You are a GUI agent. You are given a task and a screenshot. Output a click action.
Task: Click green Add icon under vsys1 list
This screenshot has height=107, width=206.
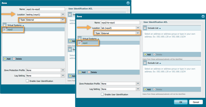[80, 72]
